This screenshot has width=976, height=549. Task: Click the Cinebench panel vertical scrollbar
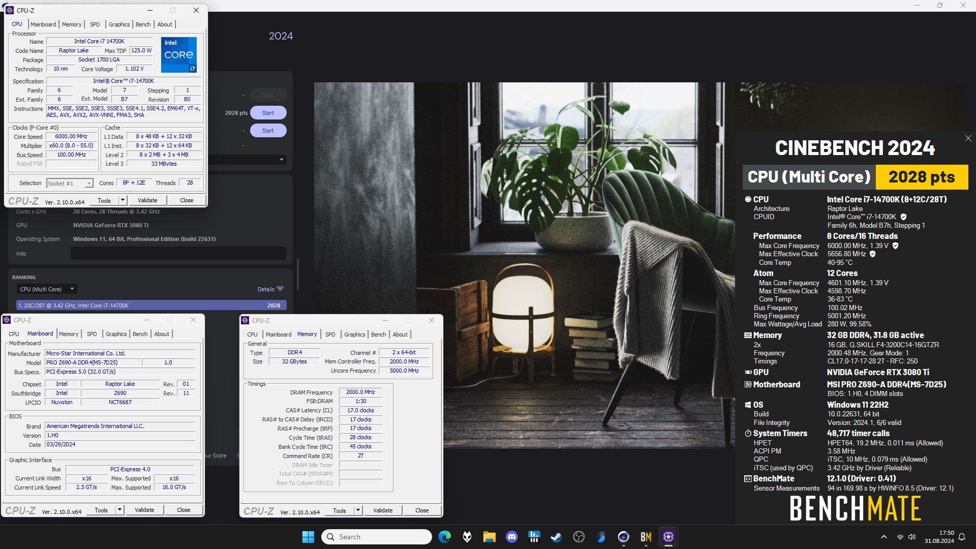point(297,274)
